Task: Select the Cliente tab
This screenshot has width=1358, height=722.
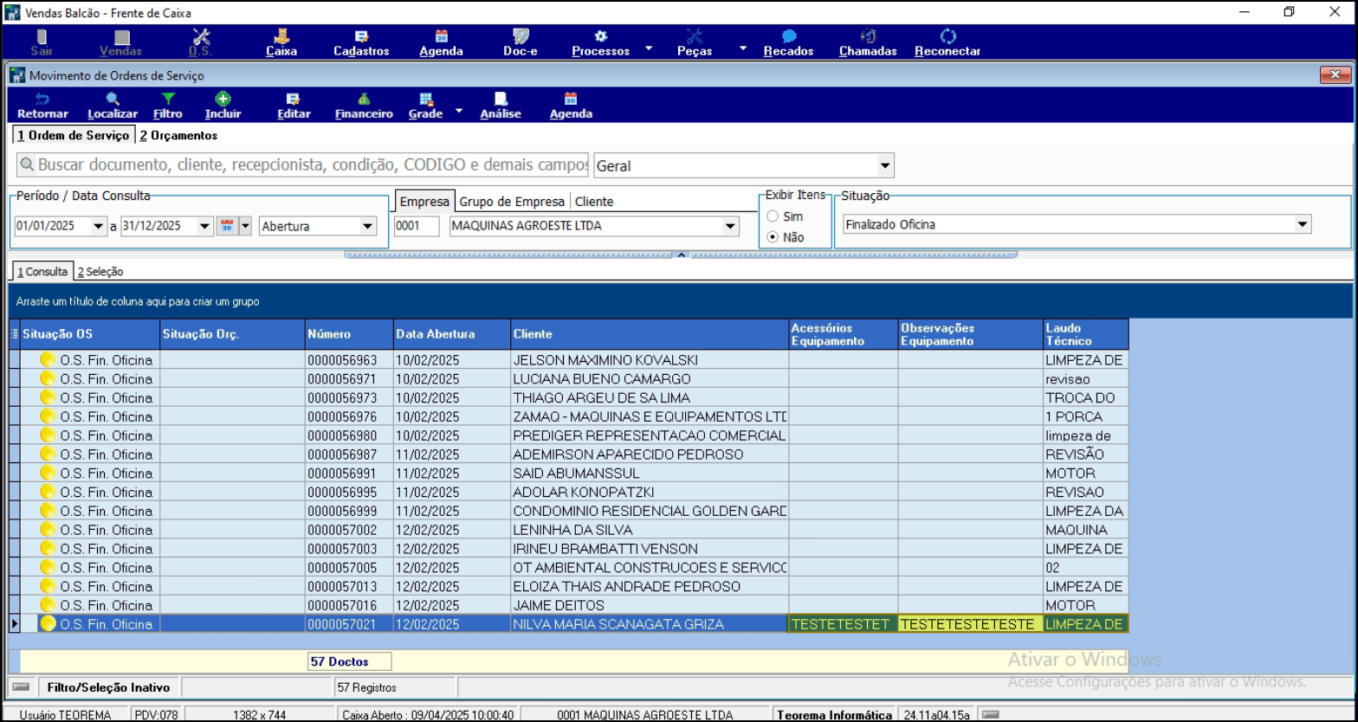Action: 594,201
